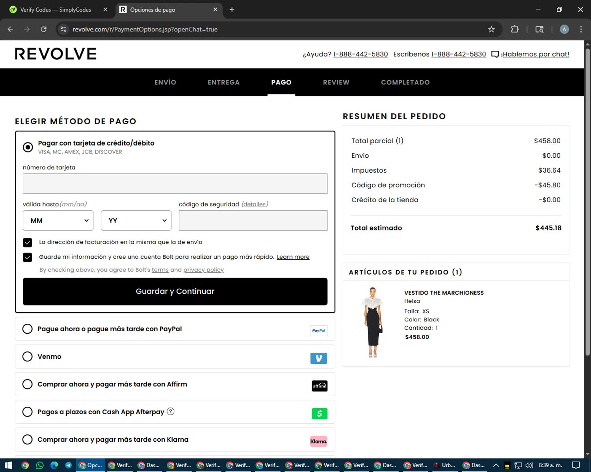Screen dimensions: 591x472
Task: Click the green Cash App icon
Action: pos(320,413)
